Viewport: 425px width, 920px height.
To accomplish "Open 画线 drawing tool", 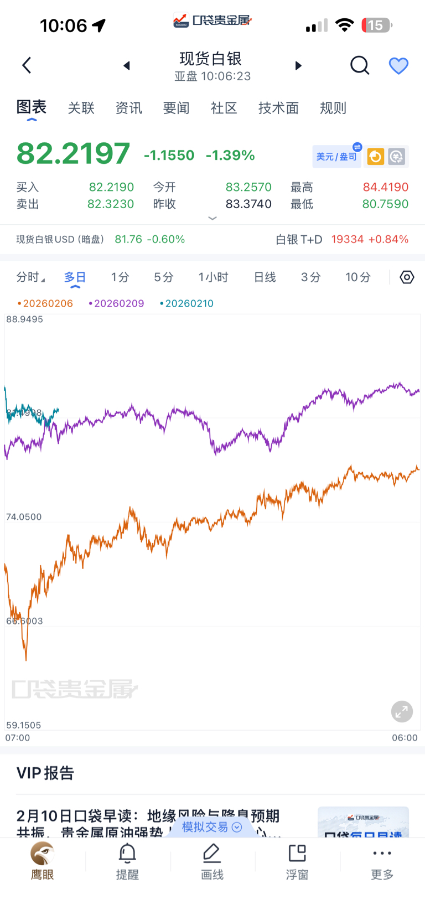I will click(x=212, y=861).
